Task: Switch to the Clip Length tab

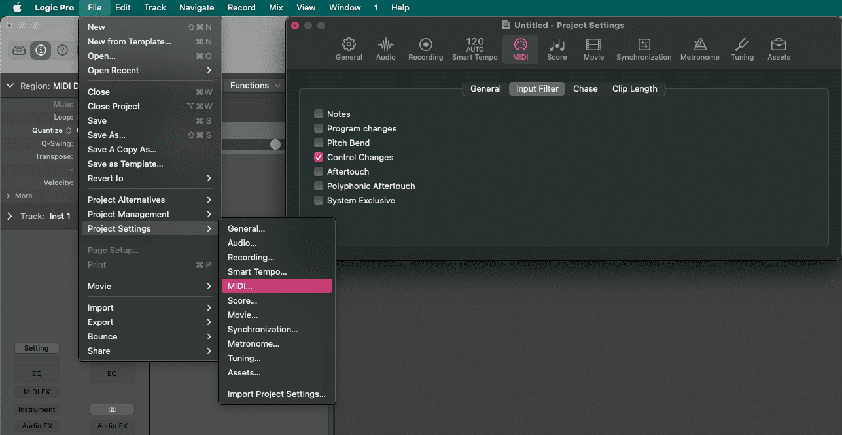Action: click(x=635, y=88)
